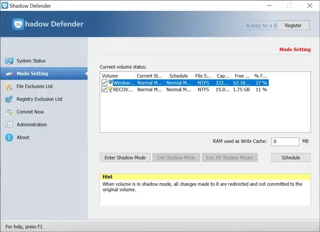
Task: Uncheck the RECOV volume checkbox
Action: (x=104, y=90)
